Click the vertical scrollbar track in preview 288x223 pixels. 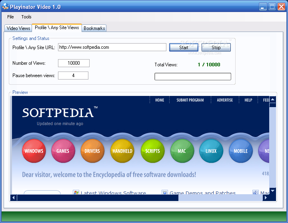click(x=272, y=147)
